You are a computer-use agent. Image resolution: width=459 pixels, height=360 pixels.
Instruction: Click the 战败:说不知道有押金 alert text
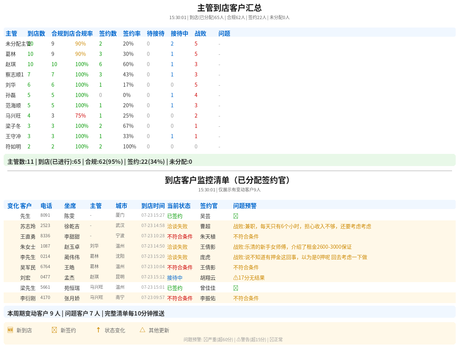click(x=300, y=257)
